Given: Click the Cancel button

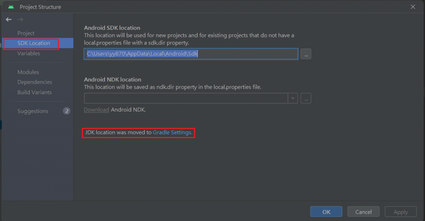Looking at the screenshot, I should [x=364, y=212].
